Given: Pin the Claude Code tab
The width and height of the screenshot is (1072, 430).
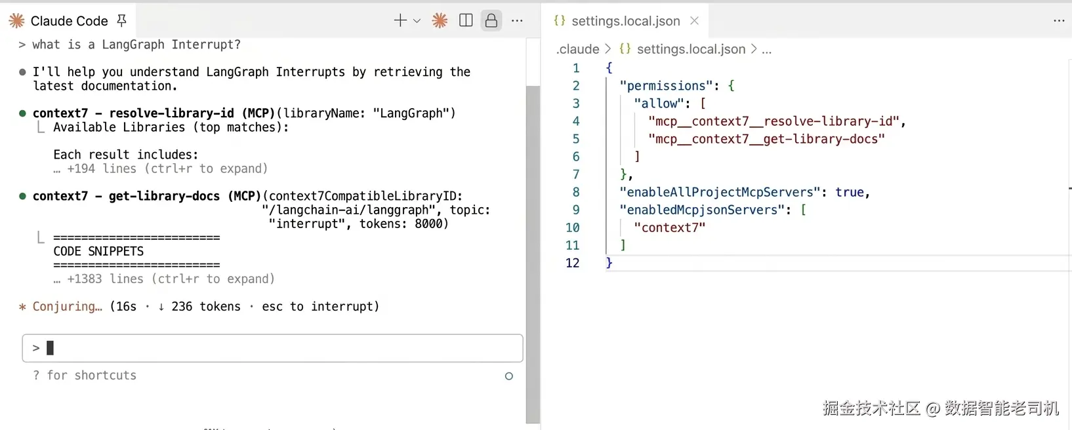Looking at the screenshot, I should (121, 21).
